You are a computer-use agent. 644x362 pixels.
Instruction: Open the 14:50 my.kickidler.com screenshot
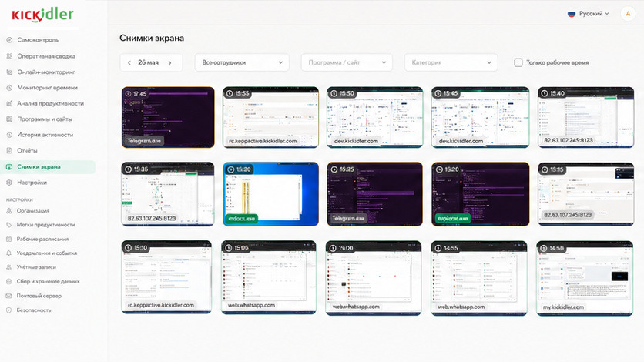(x=585, y=278)
